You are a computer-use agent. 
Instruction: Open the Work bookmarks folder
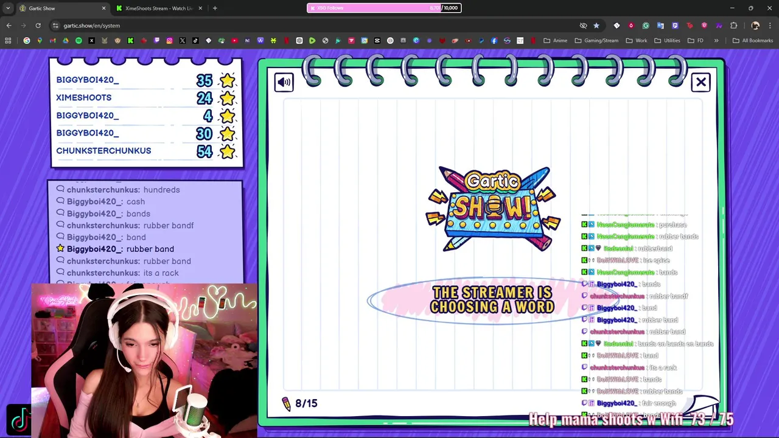pyautogui.click(x=637, y=41)
